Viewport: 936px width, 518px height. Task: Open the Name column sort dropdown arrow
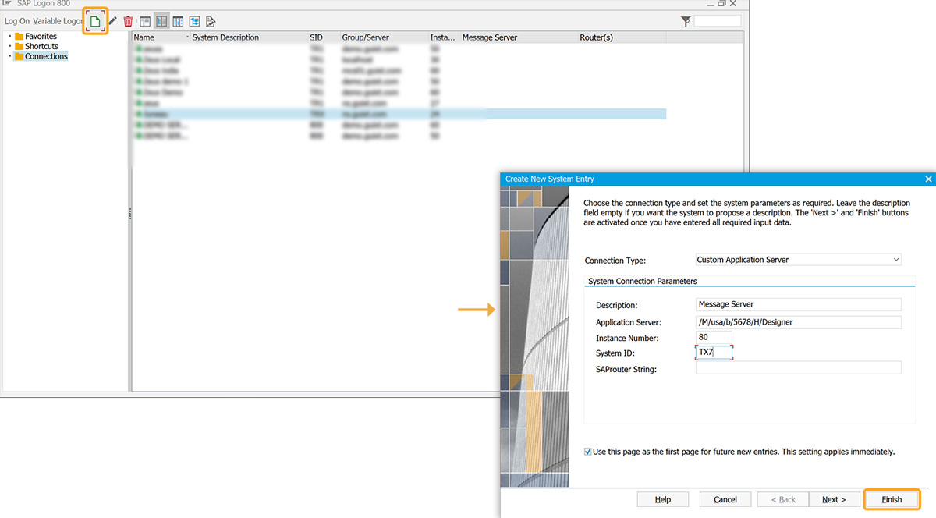coord(188,37)
